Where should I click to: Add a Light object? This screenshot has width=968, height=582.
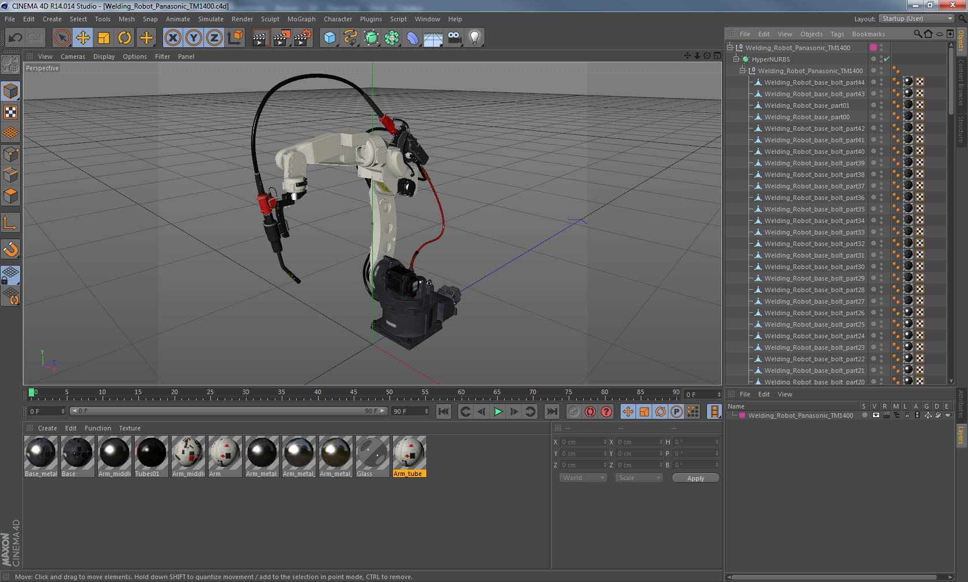(x=474, y=38)
